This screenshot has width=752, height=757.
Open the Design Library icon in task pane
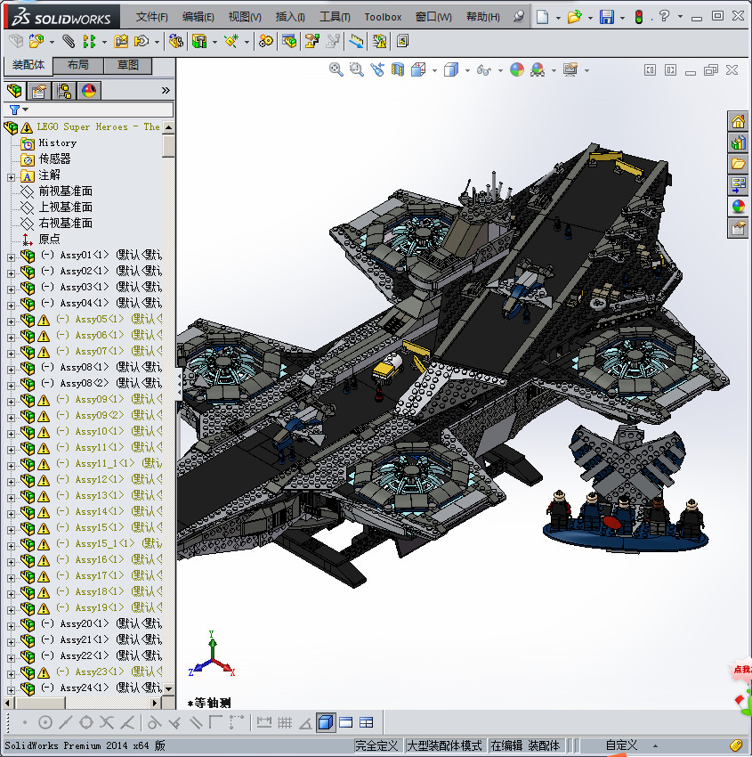pos(738,142)
